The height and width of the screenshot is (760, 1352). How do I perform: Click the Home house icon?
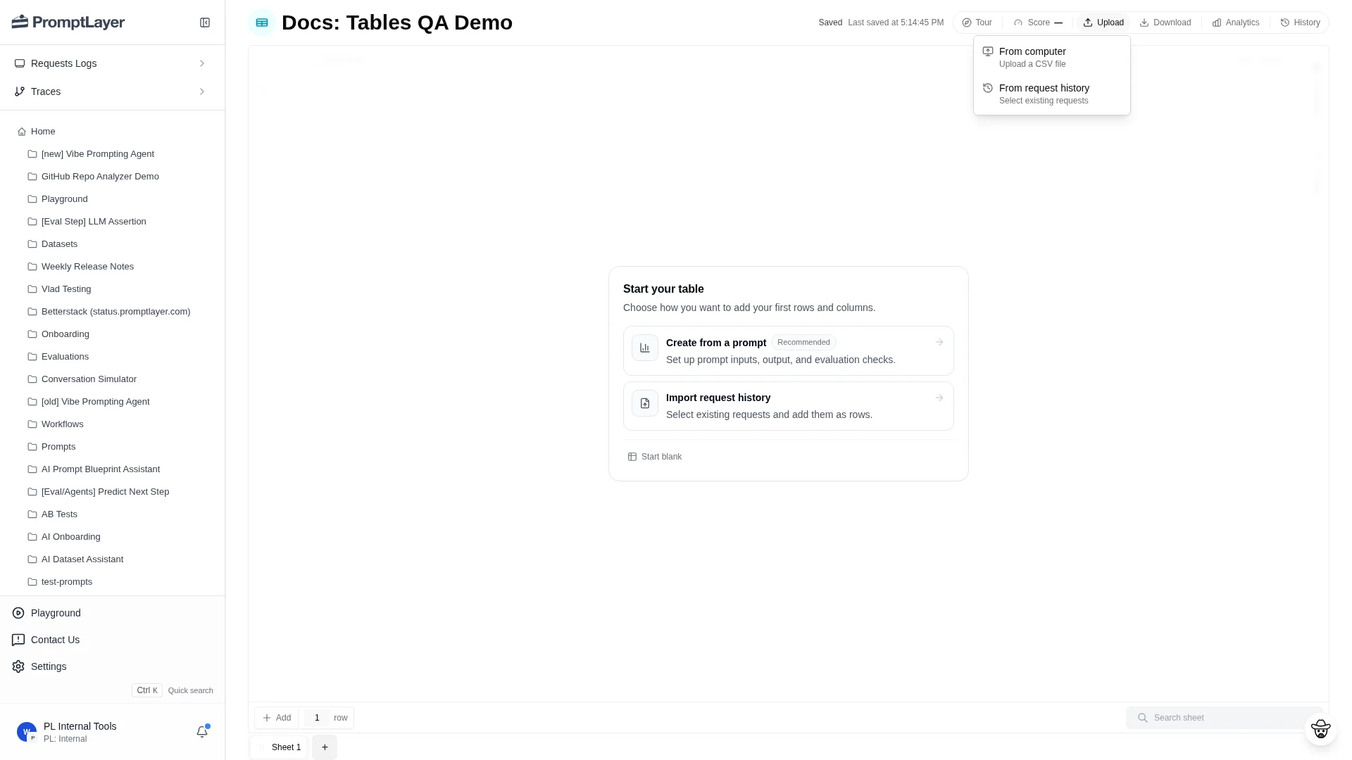(x=22, y=132)
